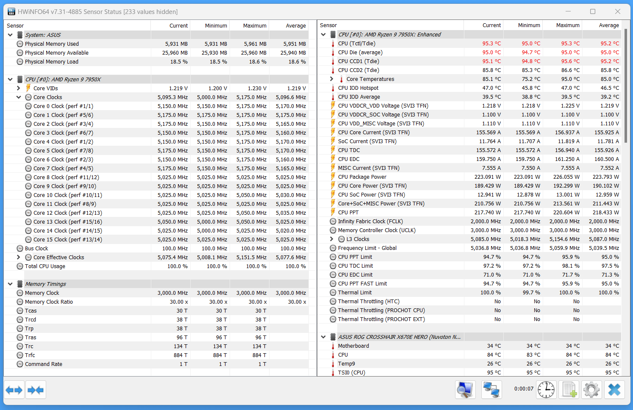Image resolution: width=633 pixels, height=410 pixels.
Task: Click the shrink columns arrows button
Action: point(36,390)
